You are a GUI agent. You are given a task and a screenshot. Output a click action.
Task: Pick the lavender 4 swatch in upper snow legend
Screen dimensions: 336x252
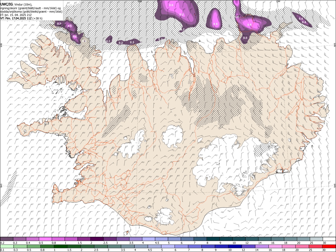[148, 239]
